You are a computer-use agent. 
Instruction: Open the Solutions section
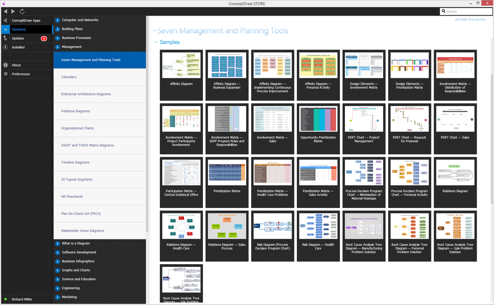click(19, 29)
